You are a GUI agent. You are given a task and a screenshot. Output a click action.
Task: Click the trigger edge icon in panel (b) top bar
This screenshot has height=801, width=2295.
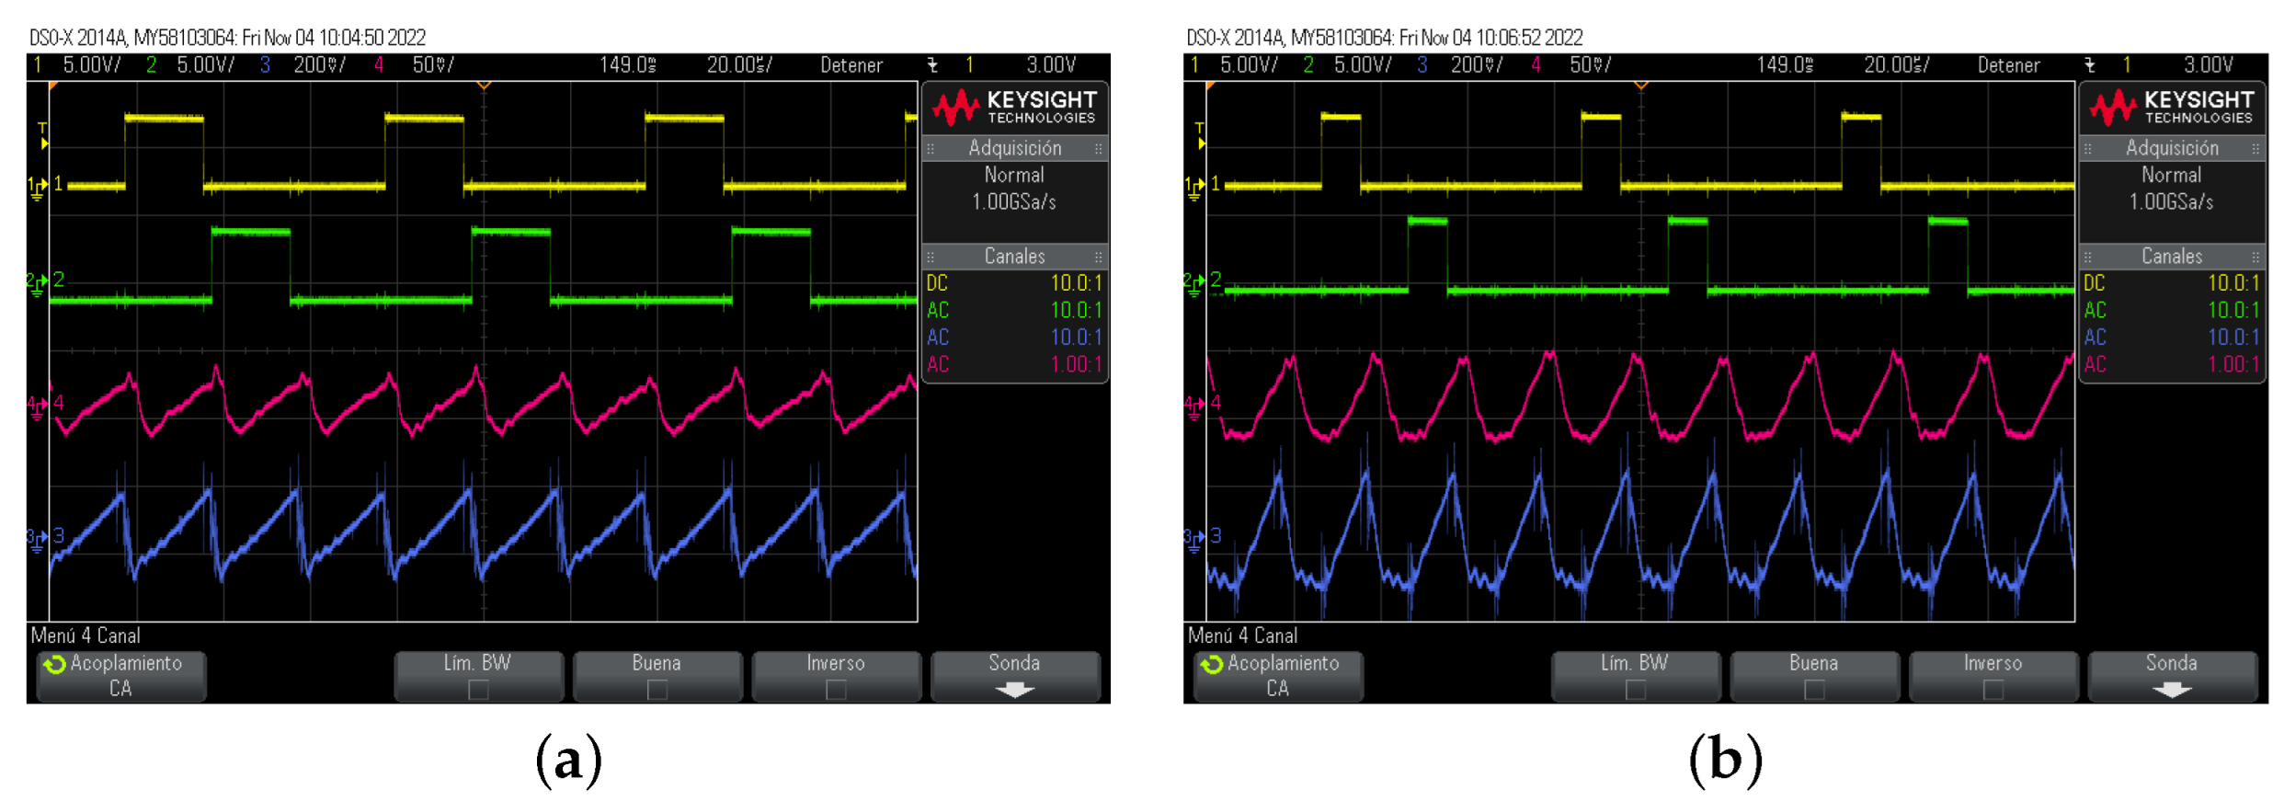2090,65
